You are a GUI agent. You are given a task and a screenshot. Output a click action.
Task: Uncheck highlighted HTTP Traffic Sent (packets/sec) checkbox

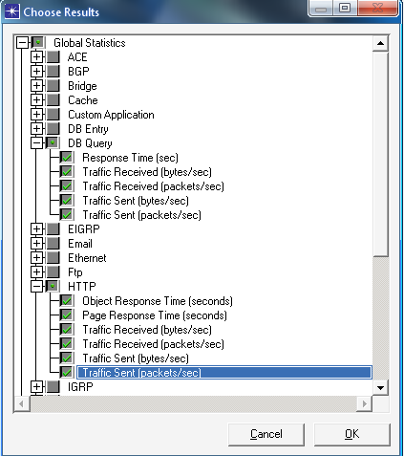pyautogui.click(x=67, y=373)
